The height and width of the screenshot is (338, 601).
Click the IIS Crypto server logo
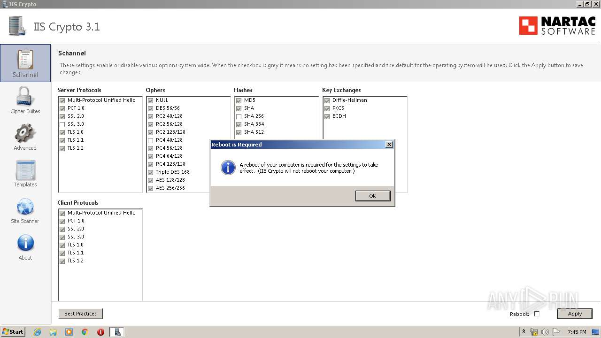pos(17,26)
